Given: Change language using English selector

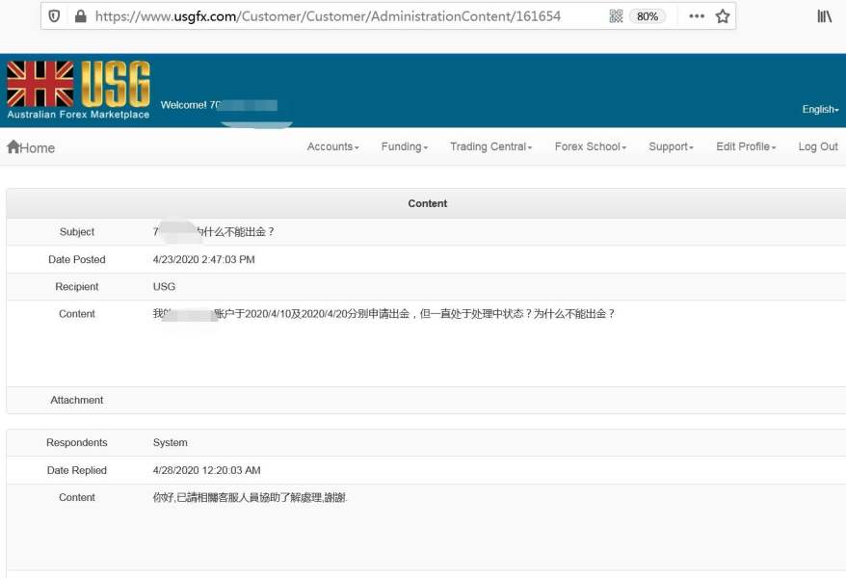Looking at the screenshot, I should (820, 110).
